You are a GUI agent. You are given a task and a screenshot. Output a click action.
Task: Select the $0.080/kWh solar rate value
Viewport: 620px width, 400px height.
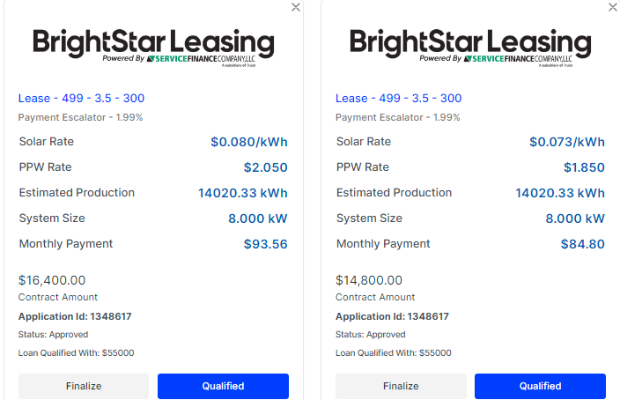pyautogui.click(x=249, y=142)
